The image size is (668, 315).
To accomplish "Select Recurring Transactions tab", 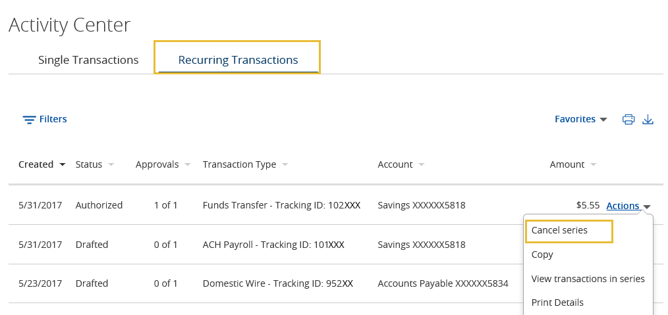I will (238, 60).
